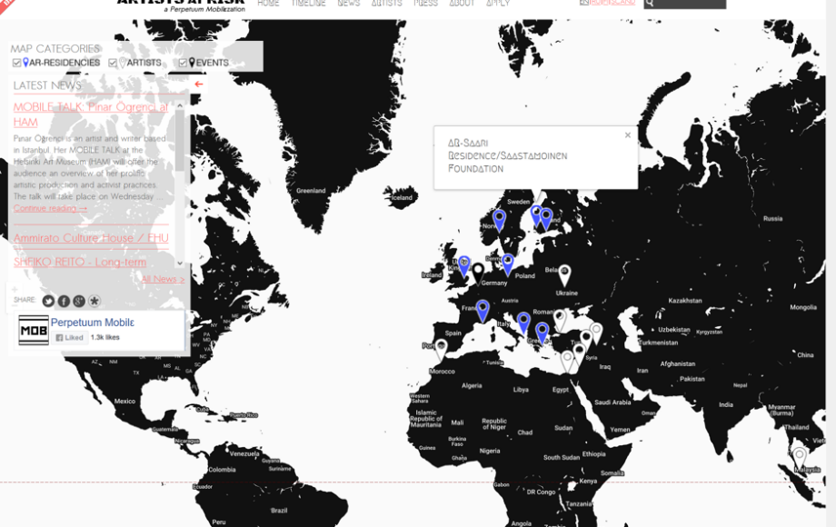
Task: Click the white pin southwest of Syria label
Action: pos(567,362)
